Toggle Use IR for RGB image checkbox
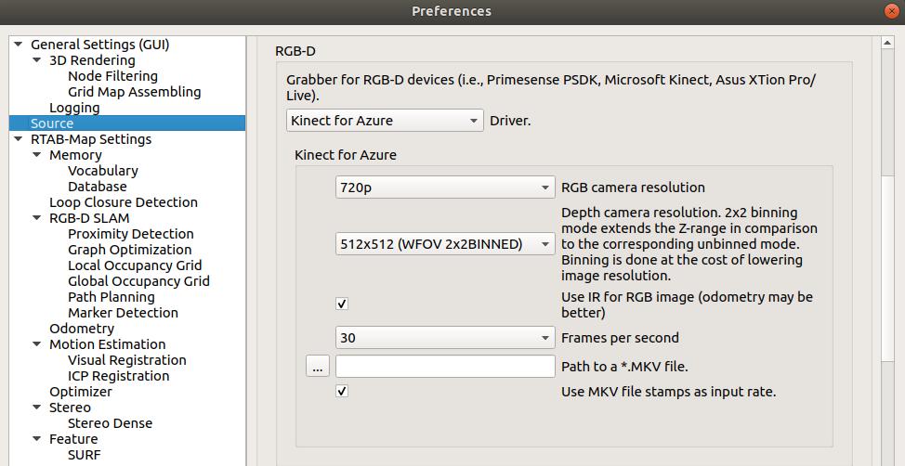905x466 pixels. 342,304
